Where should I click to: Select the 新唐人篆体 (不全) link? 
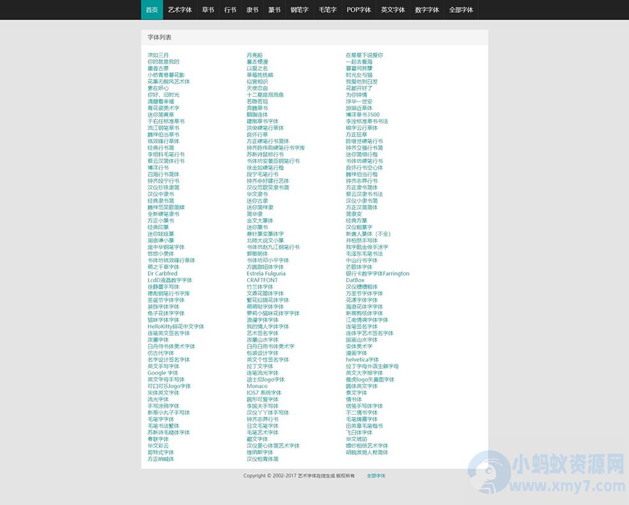368,234
